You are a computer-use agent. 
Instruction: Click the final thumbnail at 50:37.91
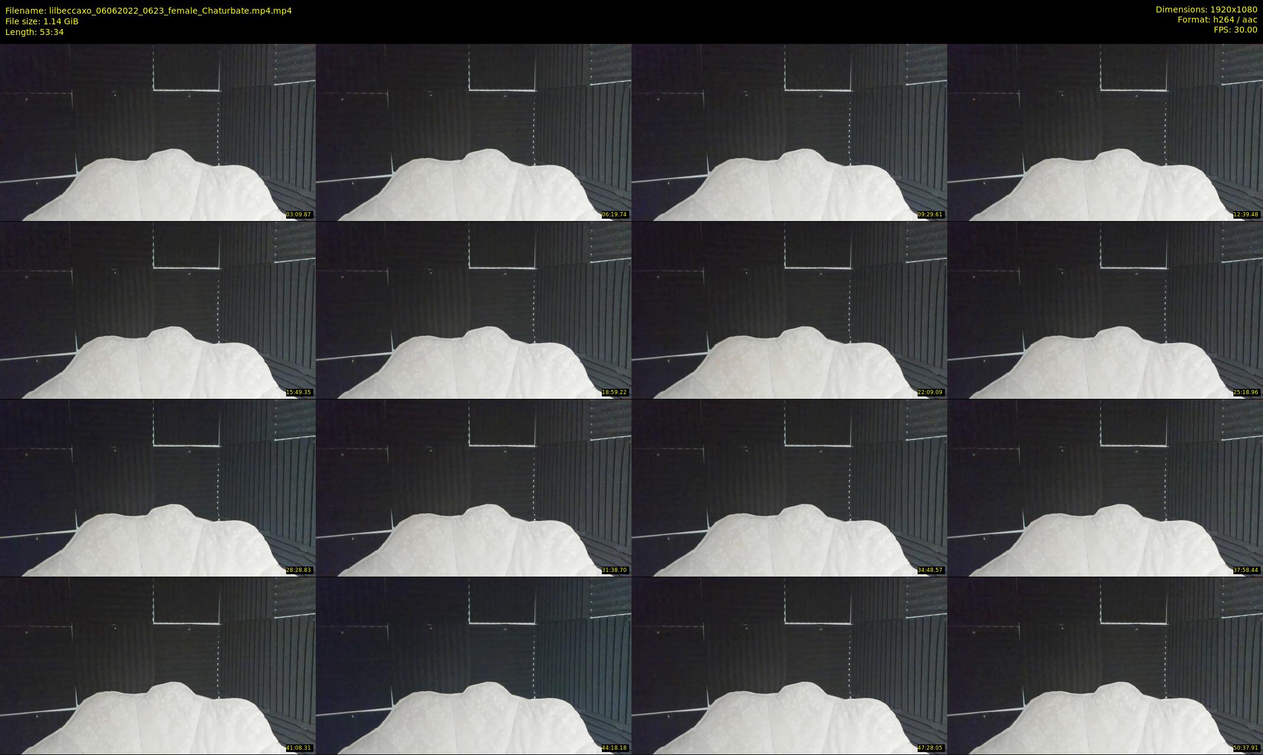1105,666
